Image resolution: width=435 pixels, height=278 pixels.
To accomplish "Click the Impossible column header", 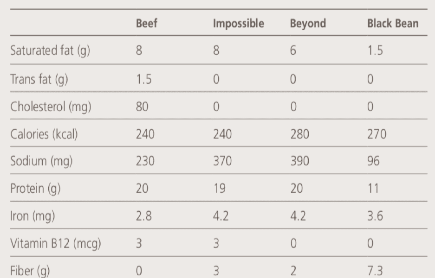I will tap(238, 24).
